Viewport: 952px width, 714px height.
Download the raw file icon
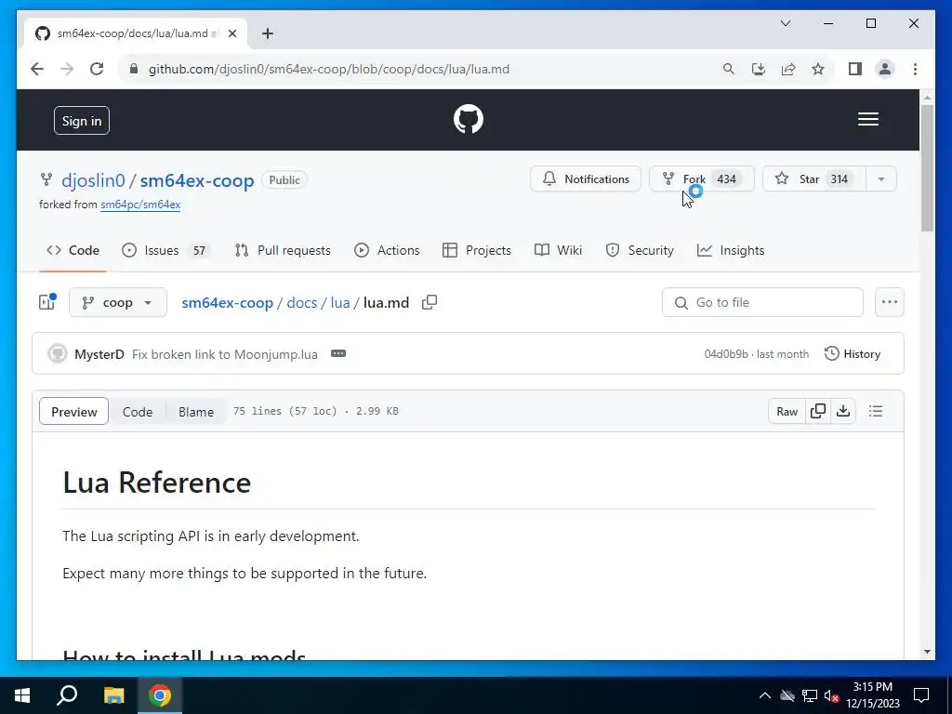coord(842,412)
